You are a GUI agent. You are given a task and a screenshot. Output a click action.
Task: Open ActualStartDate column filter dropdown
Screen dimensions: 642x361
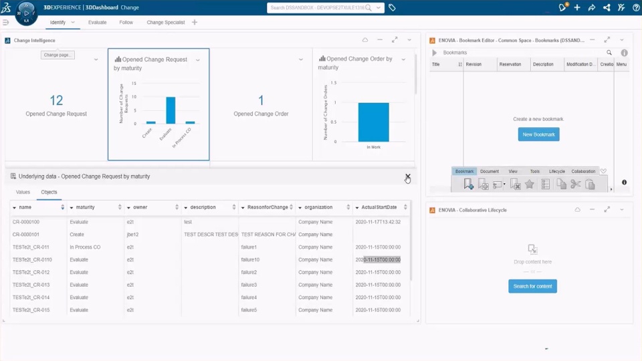click(357, 207)
